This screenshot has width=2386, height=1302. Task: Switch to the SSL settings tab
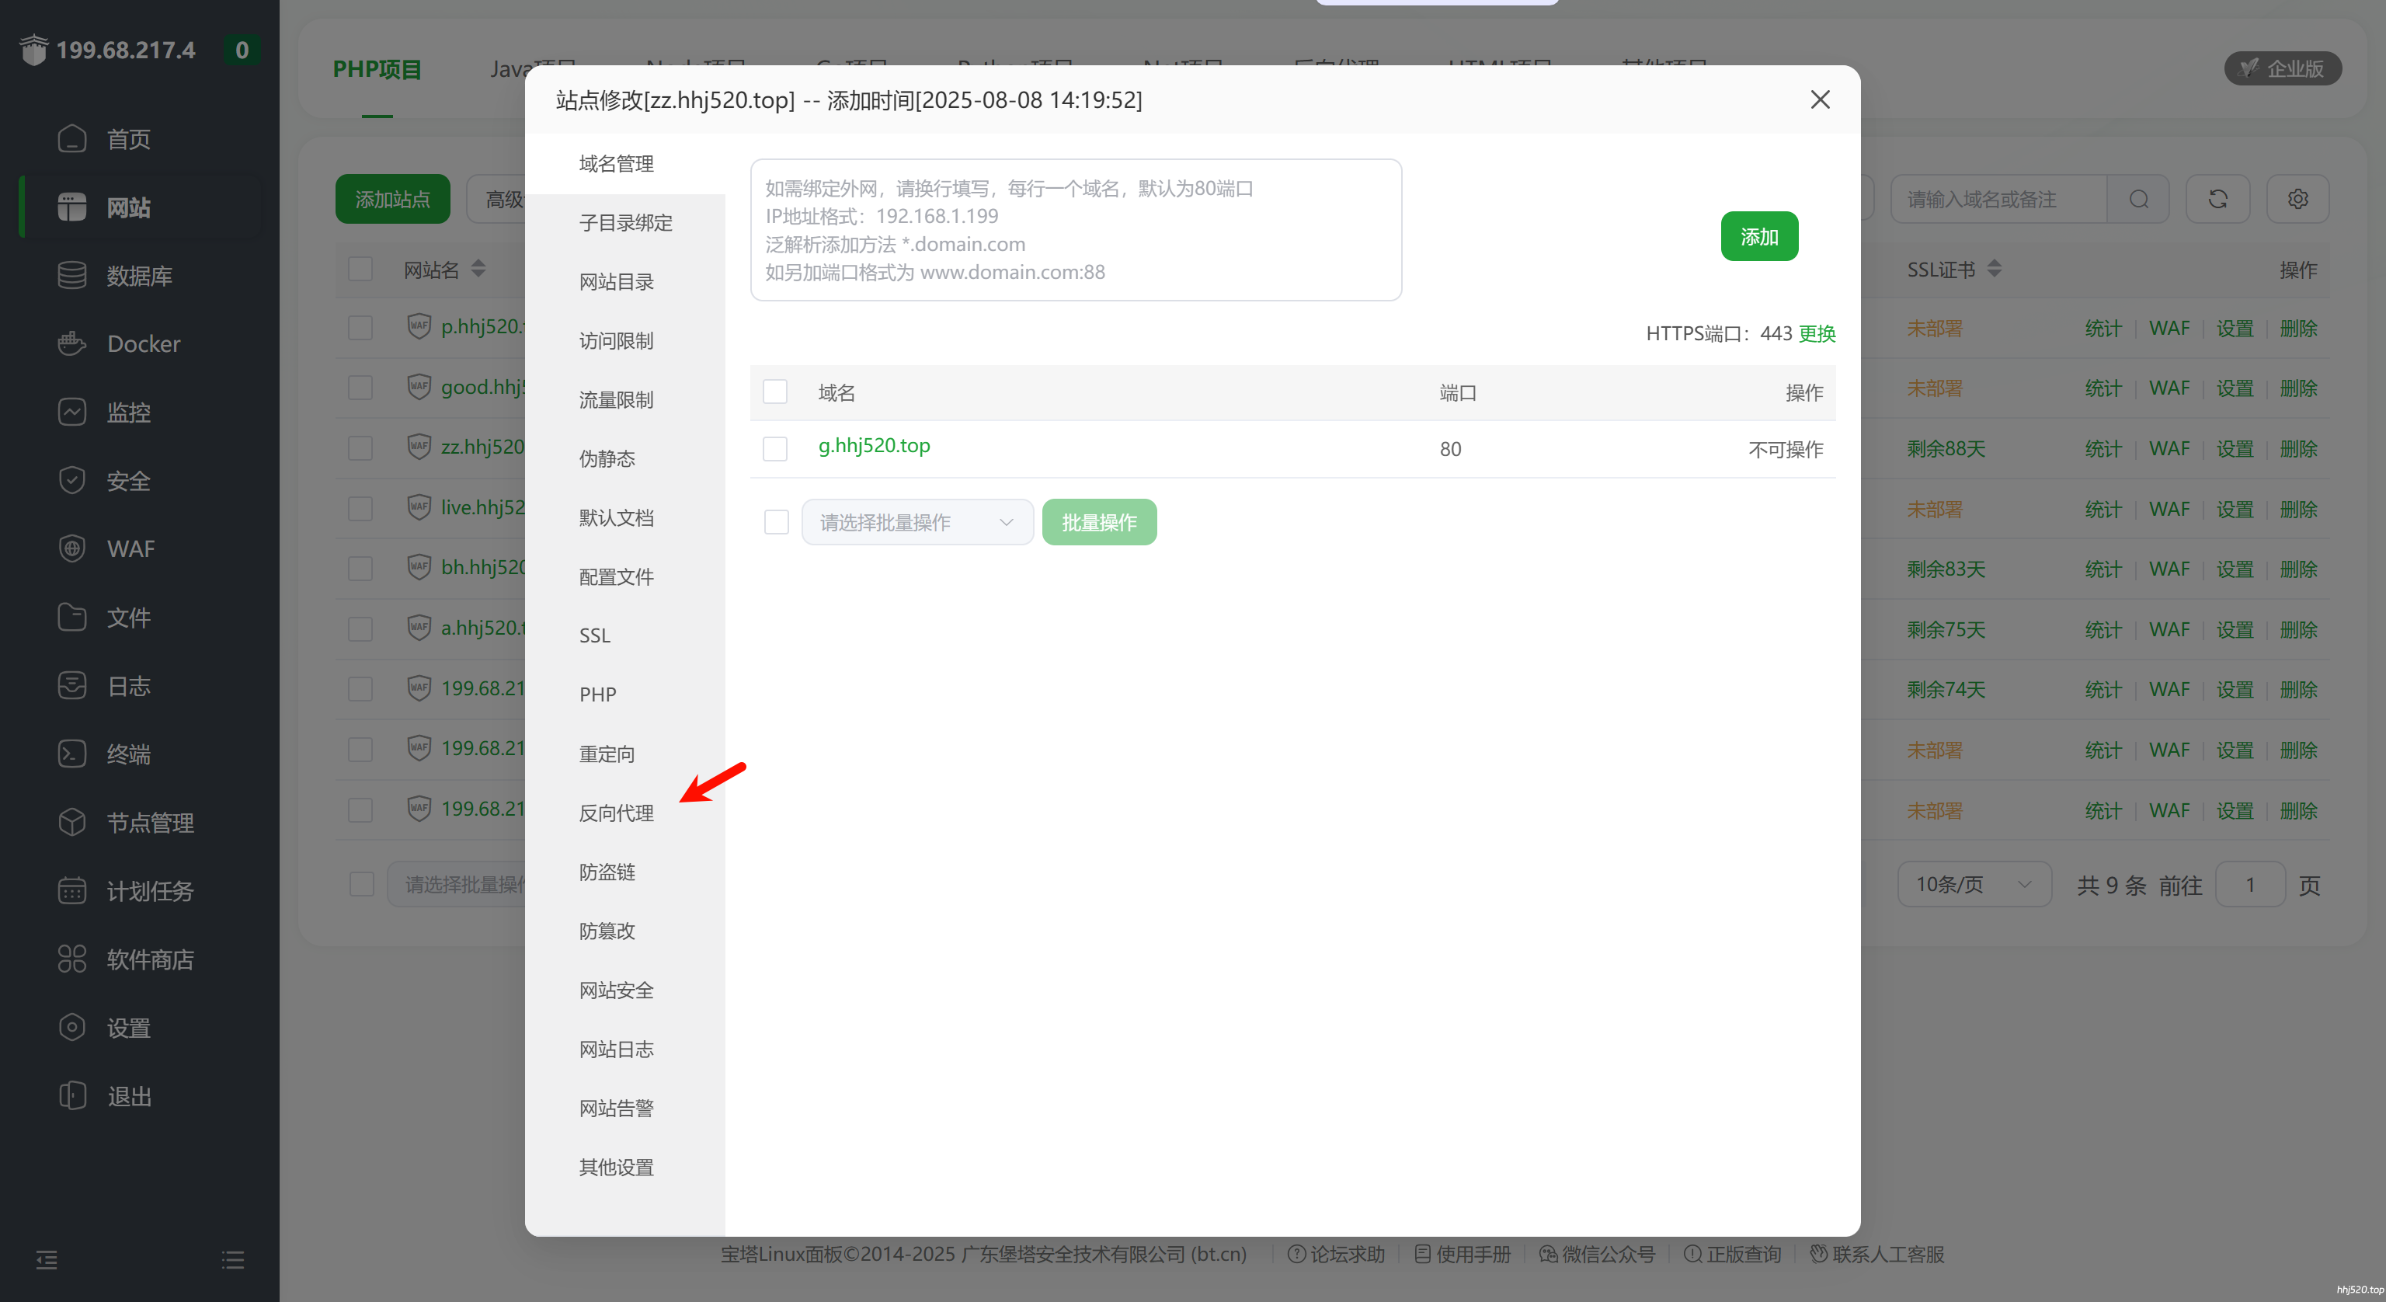tap(595, 635)
